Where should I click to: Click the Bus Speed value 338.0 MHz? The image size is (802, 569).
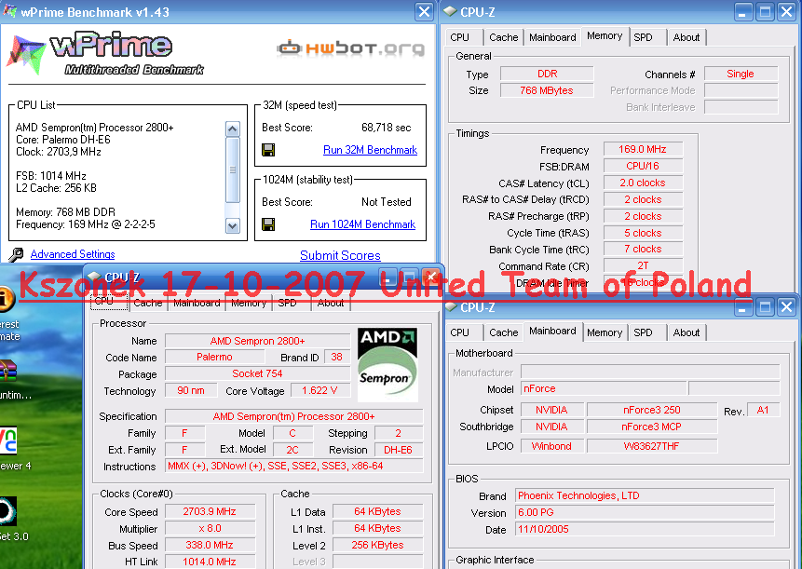210,546
